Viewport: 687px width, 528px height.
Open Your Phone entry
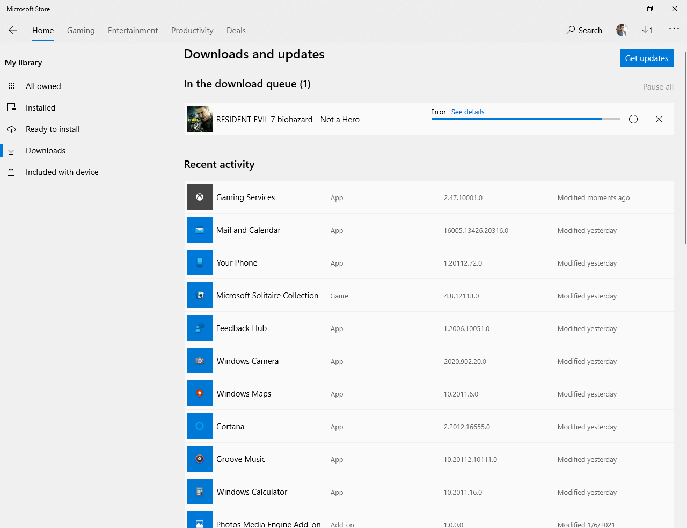(429, 262)
